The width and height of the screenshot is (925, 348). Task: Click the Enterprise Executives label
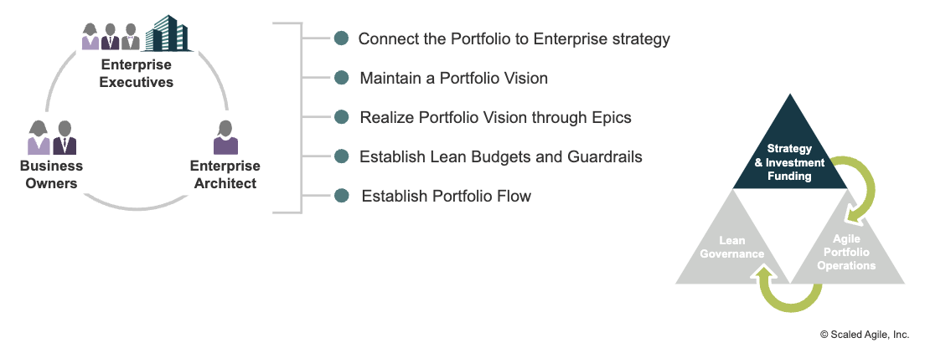click(x=137, y=73)
